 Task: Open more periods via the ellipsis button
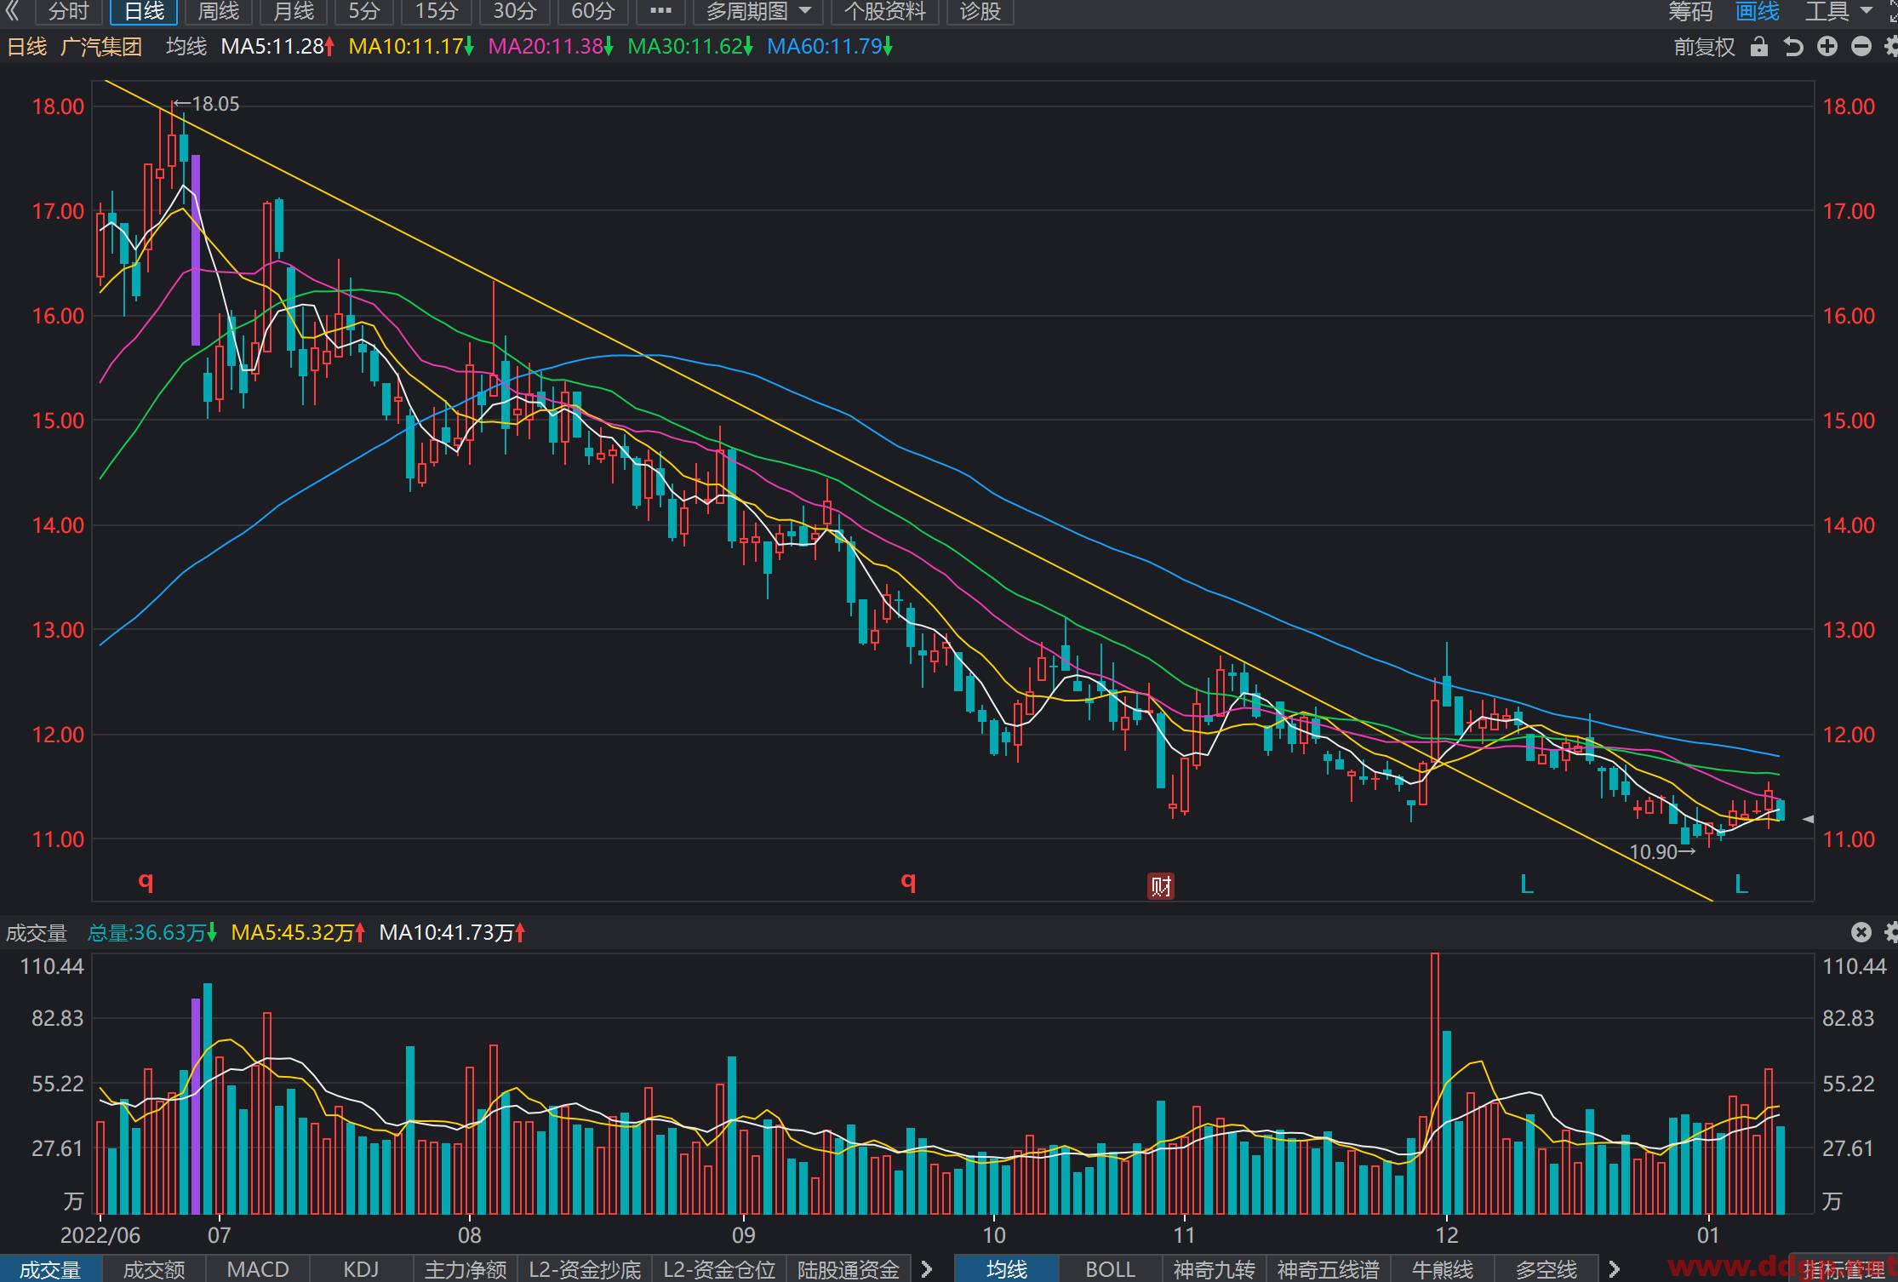[660, 11]
